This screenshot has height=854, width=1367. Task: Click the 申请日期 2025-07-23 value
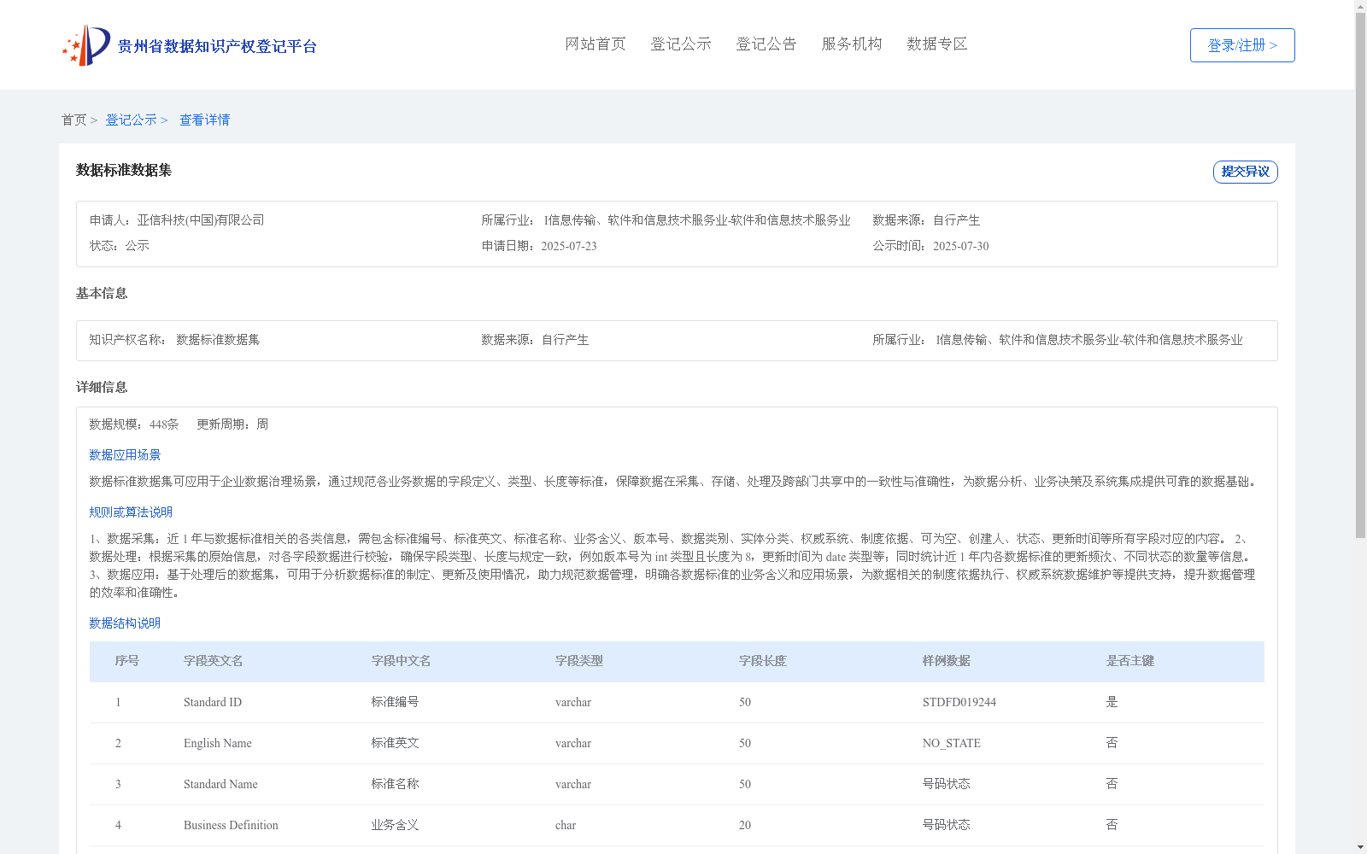pyautogui.click(x=569, y=246)
